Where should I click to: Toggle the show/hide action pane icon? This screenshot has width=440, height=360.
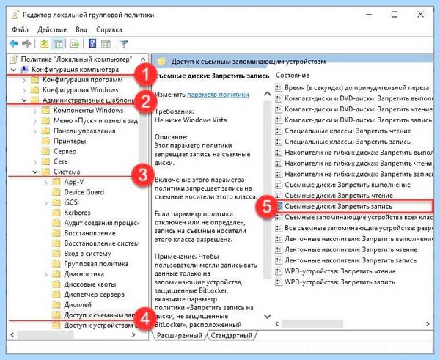coord(106,43)
